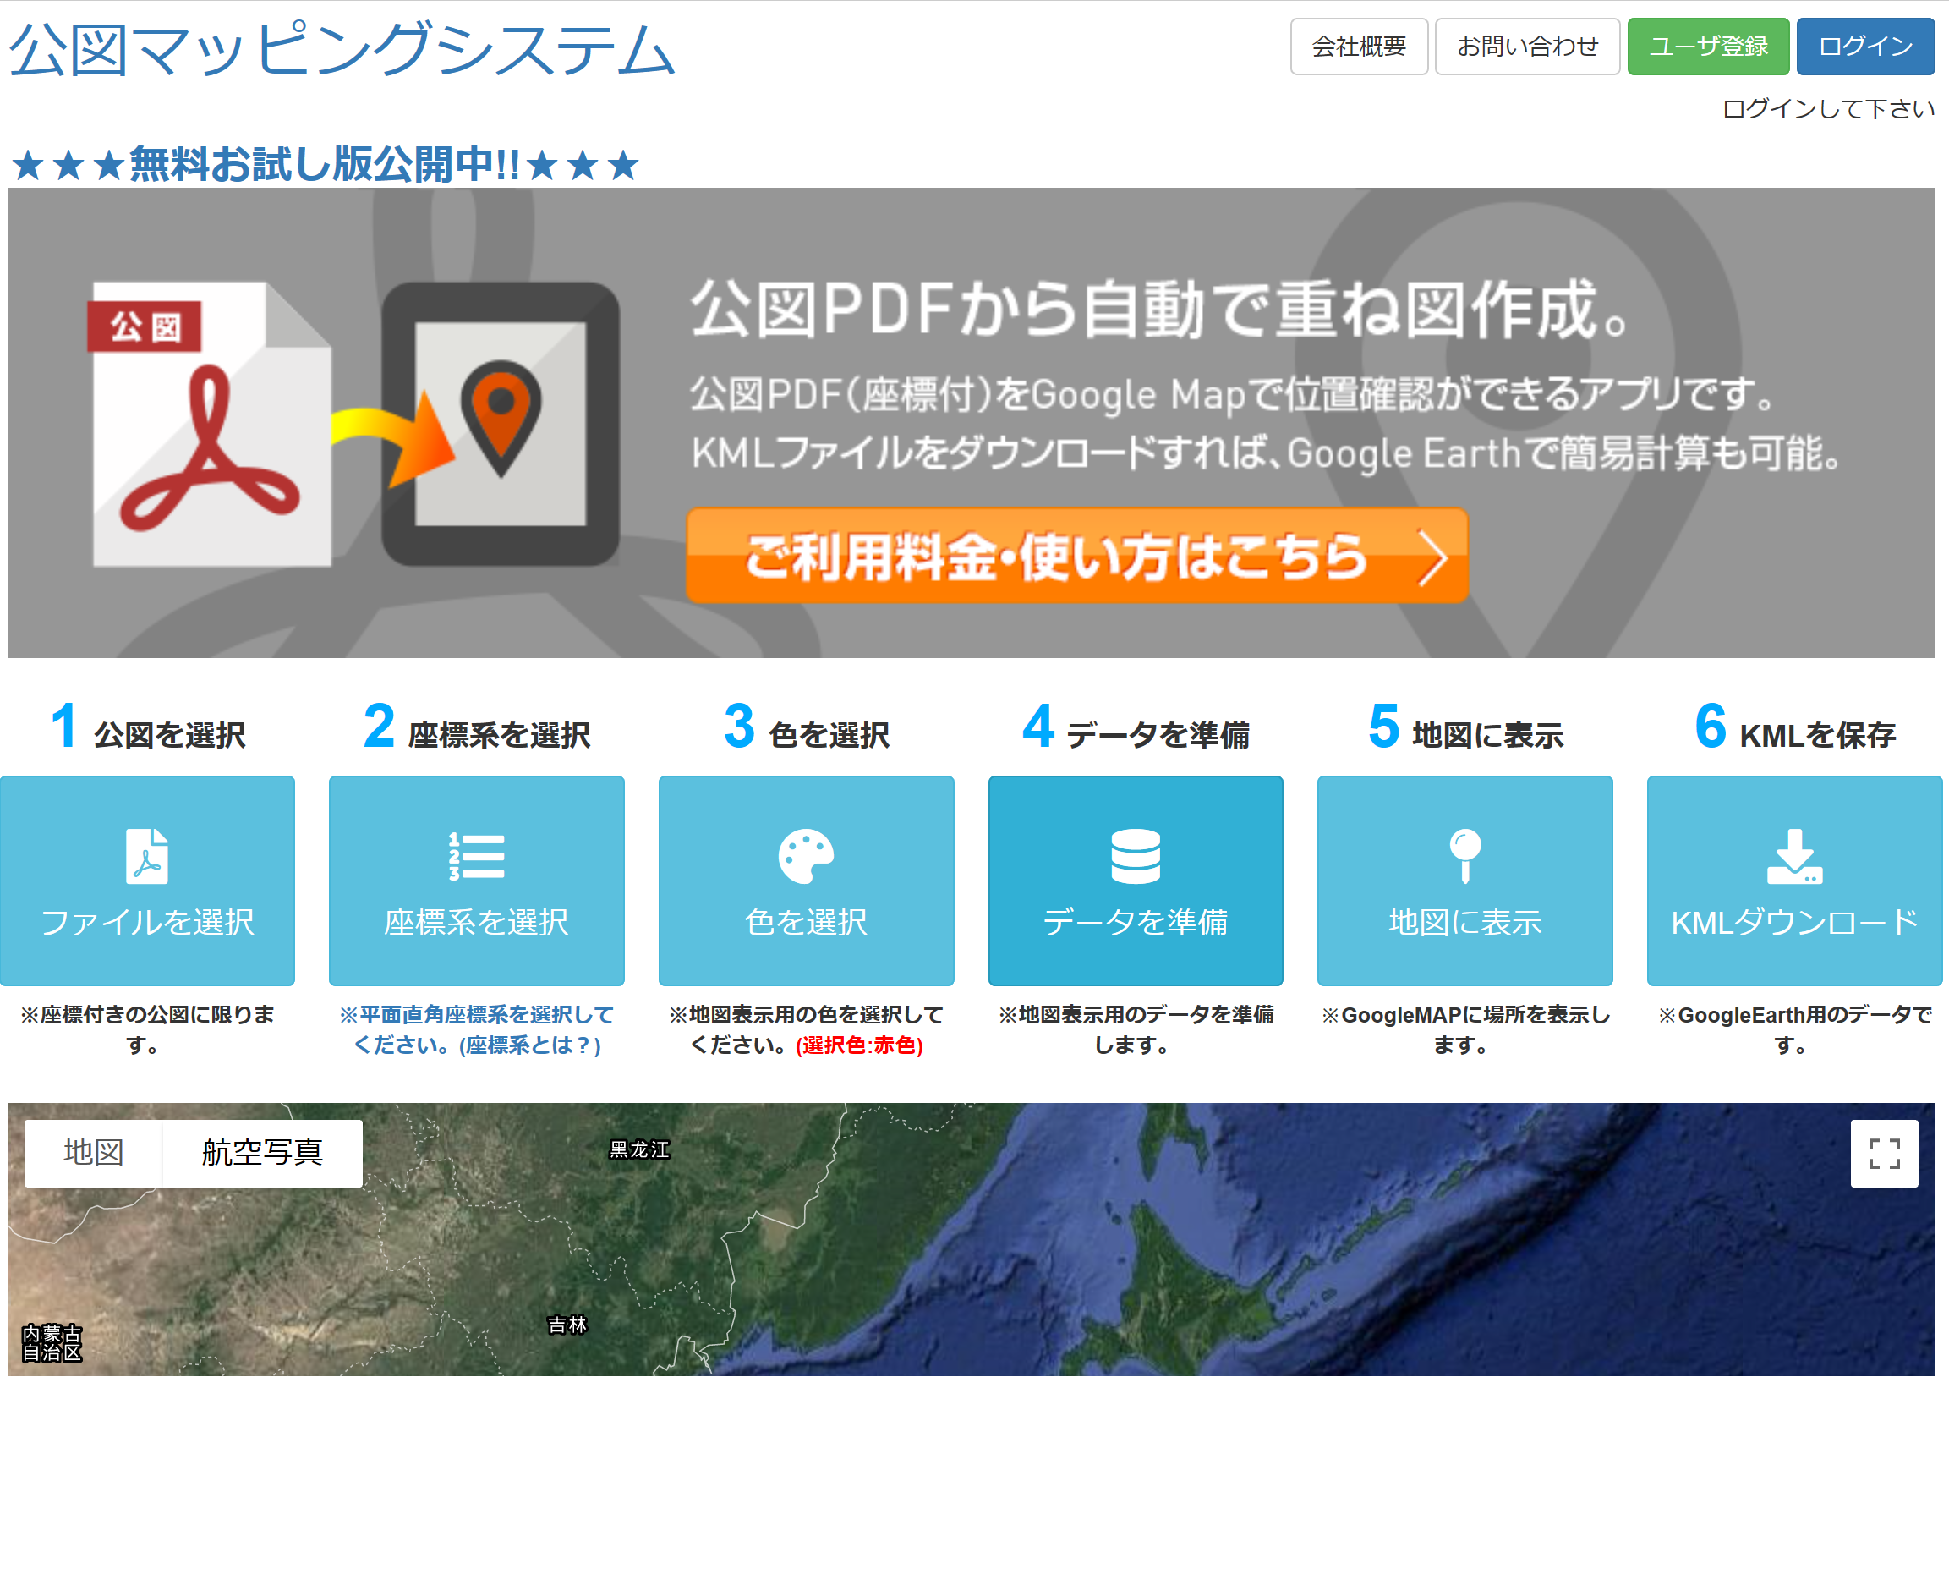Switch map to 航空写真 view
This screenshot has height=1569, width=1949.
coord(262,1153)
